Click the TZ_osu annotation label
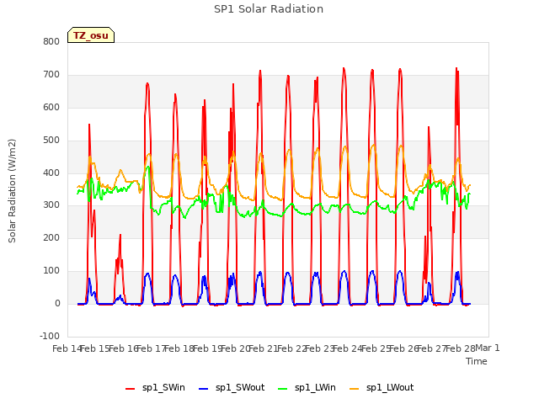 pos(91,35)
